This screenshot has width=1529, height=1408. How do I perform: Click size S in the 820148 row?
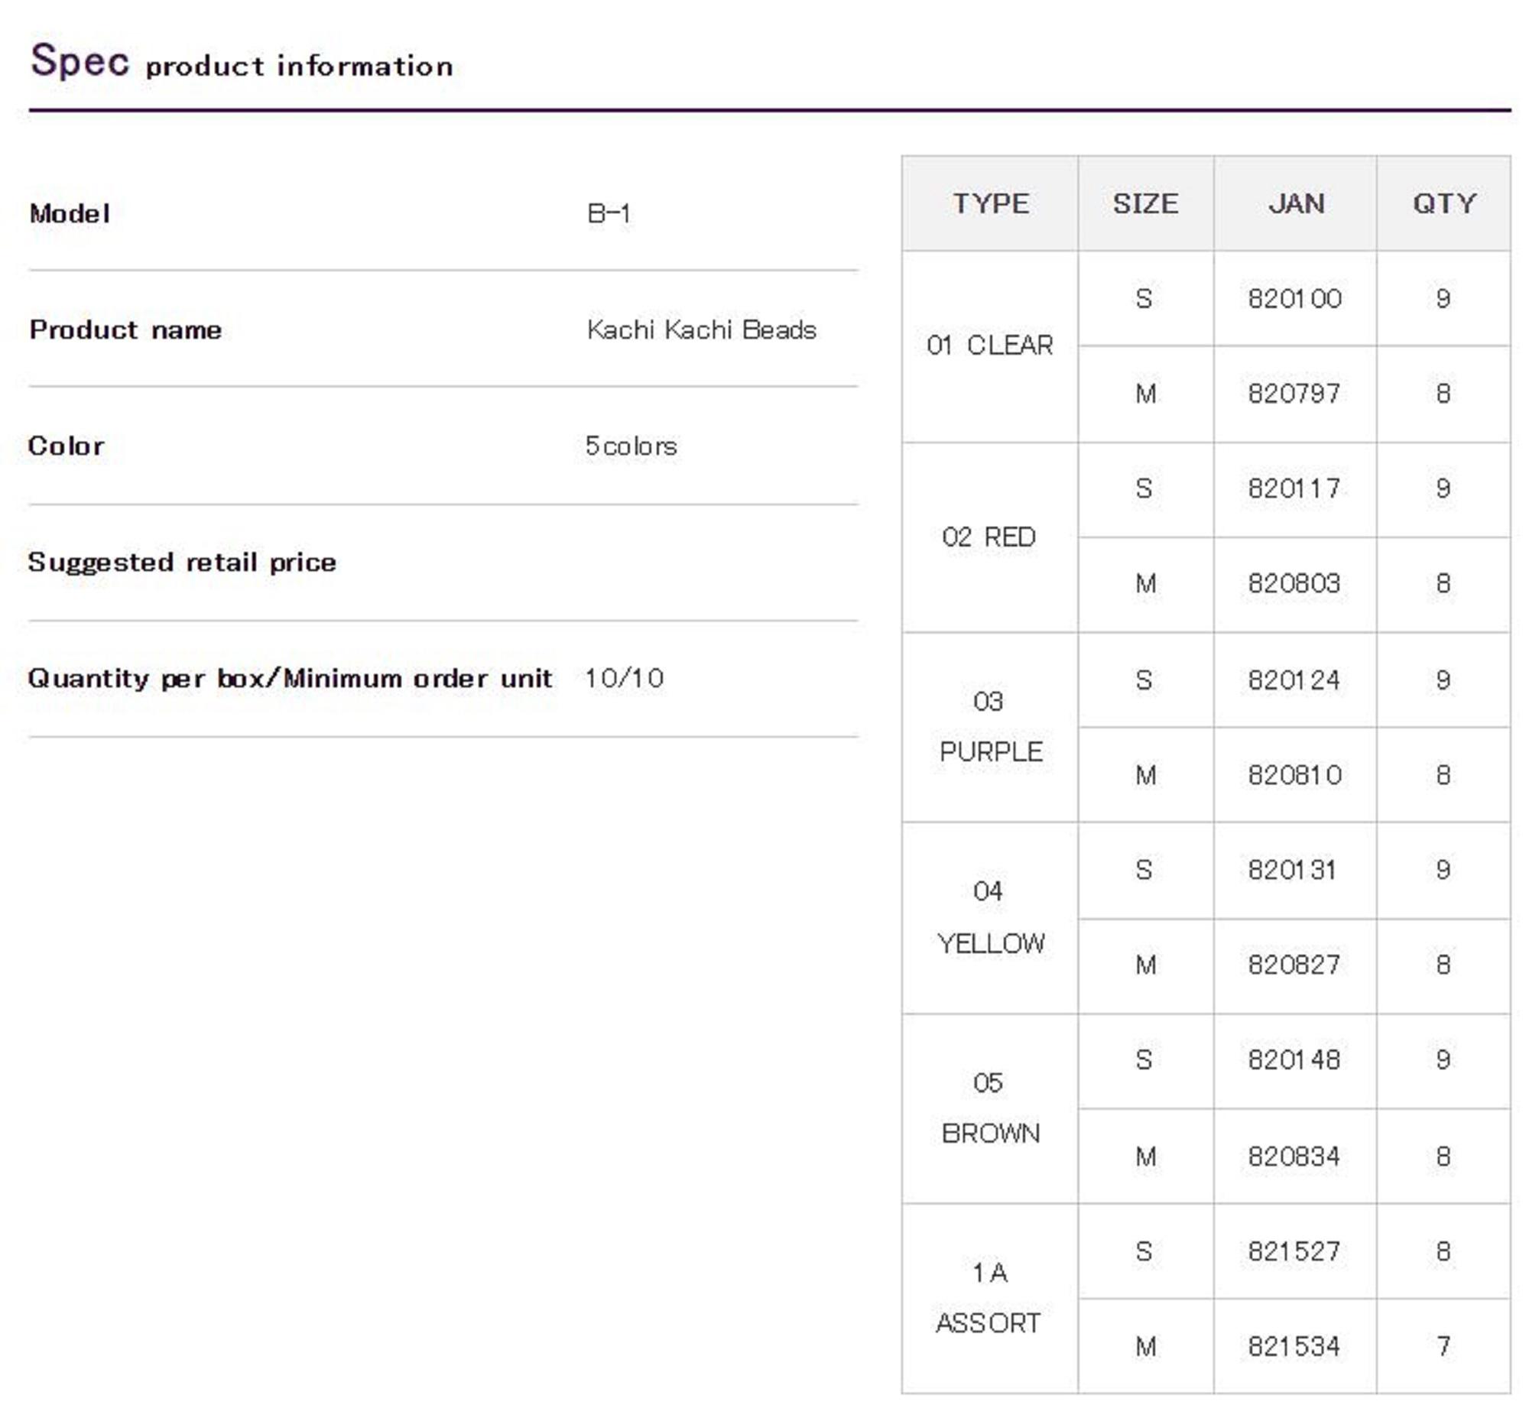pyautogui.click(x=1144, y=1060)
